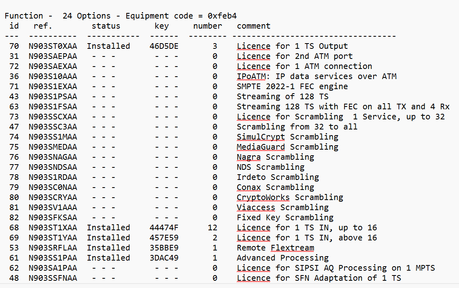Click 'SMPTE 2022-1 FEC engine' text
The height and width of the screenshot is (288, 459).
pos(292,87)
